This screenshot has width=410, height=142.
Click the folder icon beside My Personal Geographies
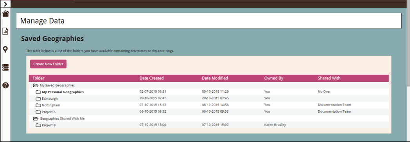38,92
